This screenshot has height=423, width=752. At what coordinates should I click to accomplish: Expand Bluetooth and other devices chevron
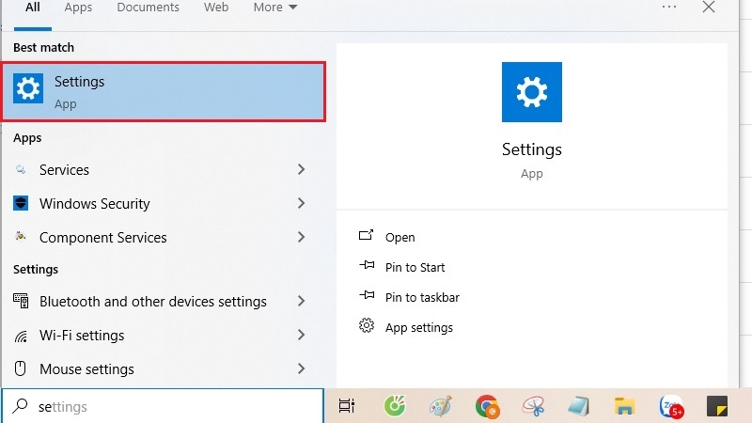click(301, 301)
